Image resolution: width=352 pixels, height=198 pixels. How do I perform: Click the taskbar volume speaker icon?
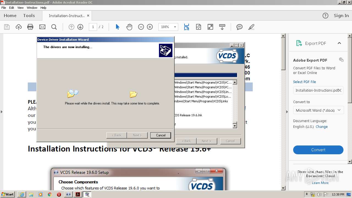click(319, 194)
